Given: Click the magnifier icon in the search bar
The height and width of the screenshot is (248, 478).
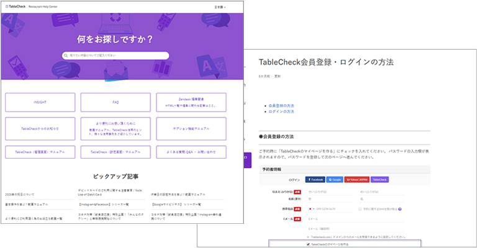Looking at the screenshot, I should 66,56.
